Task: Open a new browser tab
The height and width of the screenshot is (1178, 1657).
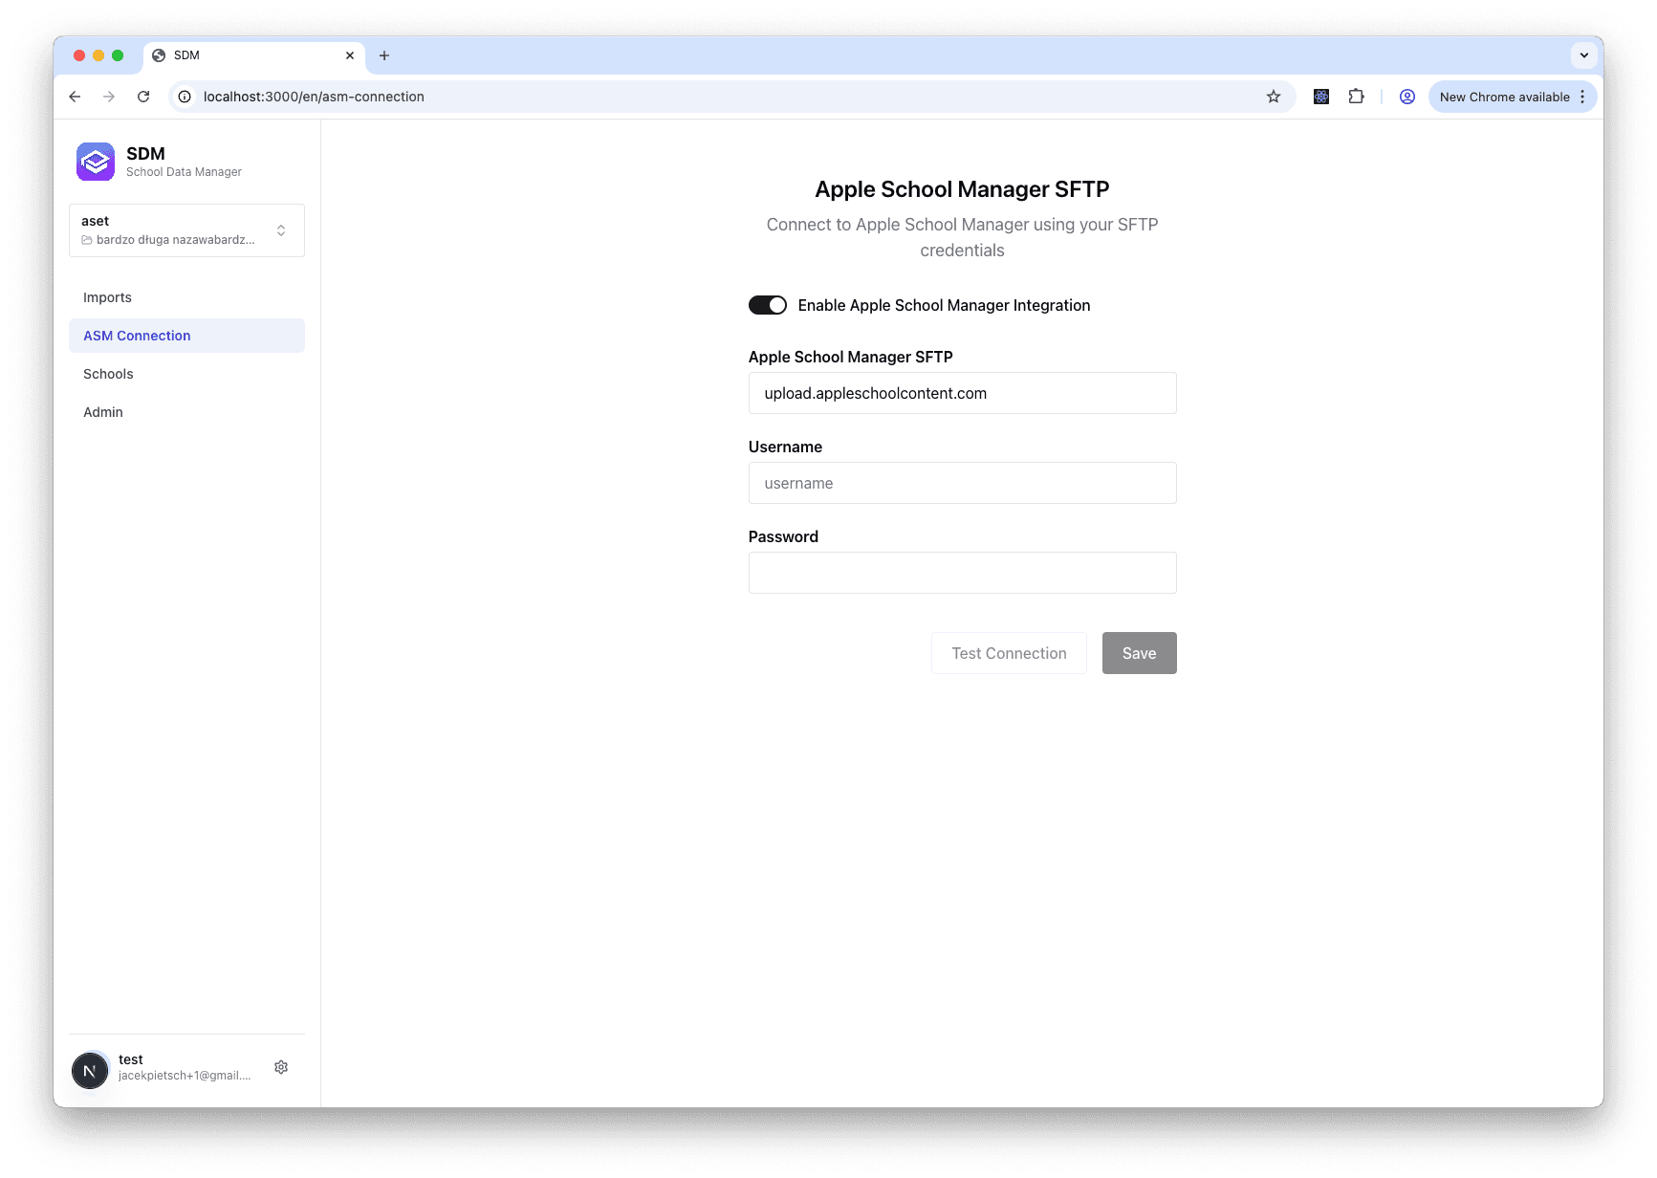Action: coord(384,55)
